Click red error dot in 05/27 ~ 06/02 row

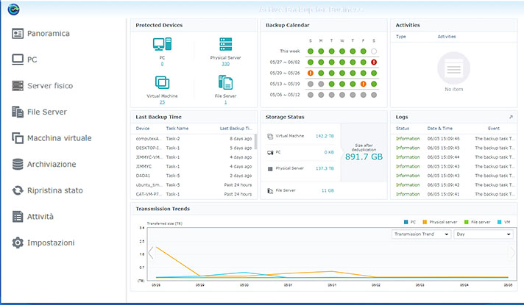point(374,62)
